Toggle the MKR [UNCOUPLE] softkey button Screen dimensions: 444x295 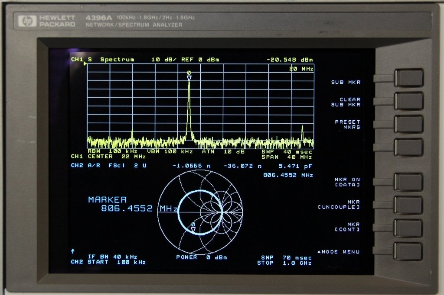pyautogui.click(x=409, y=205)
